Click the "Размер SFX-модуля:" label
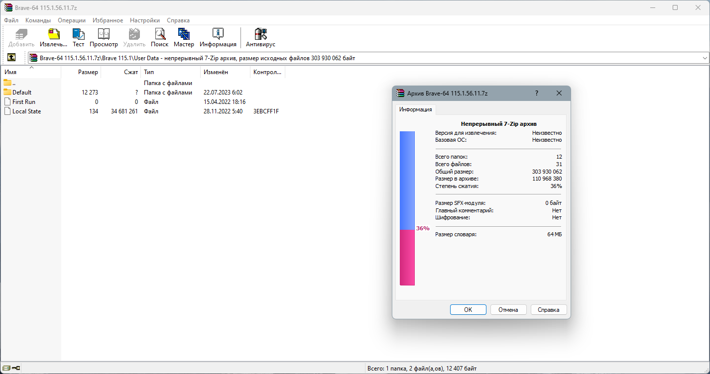The height and width of the screenshot is (374, 710). (460, 203)
